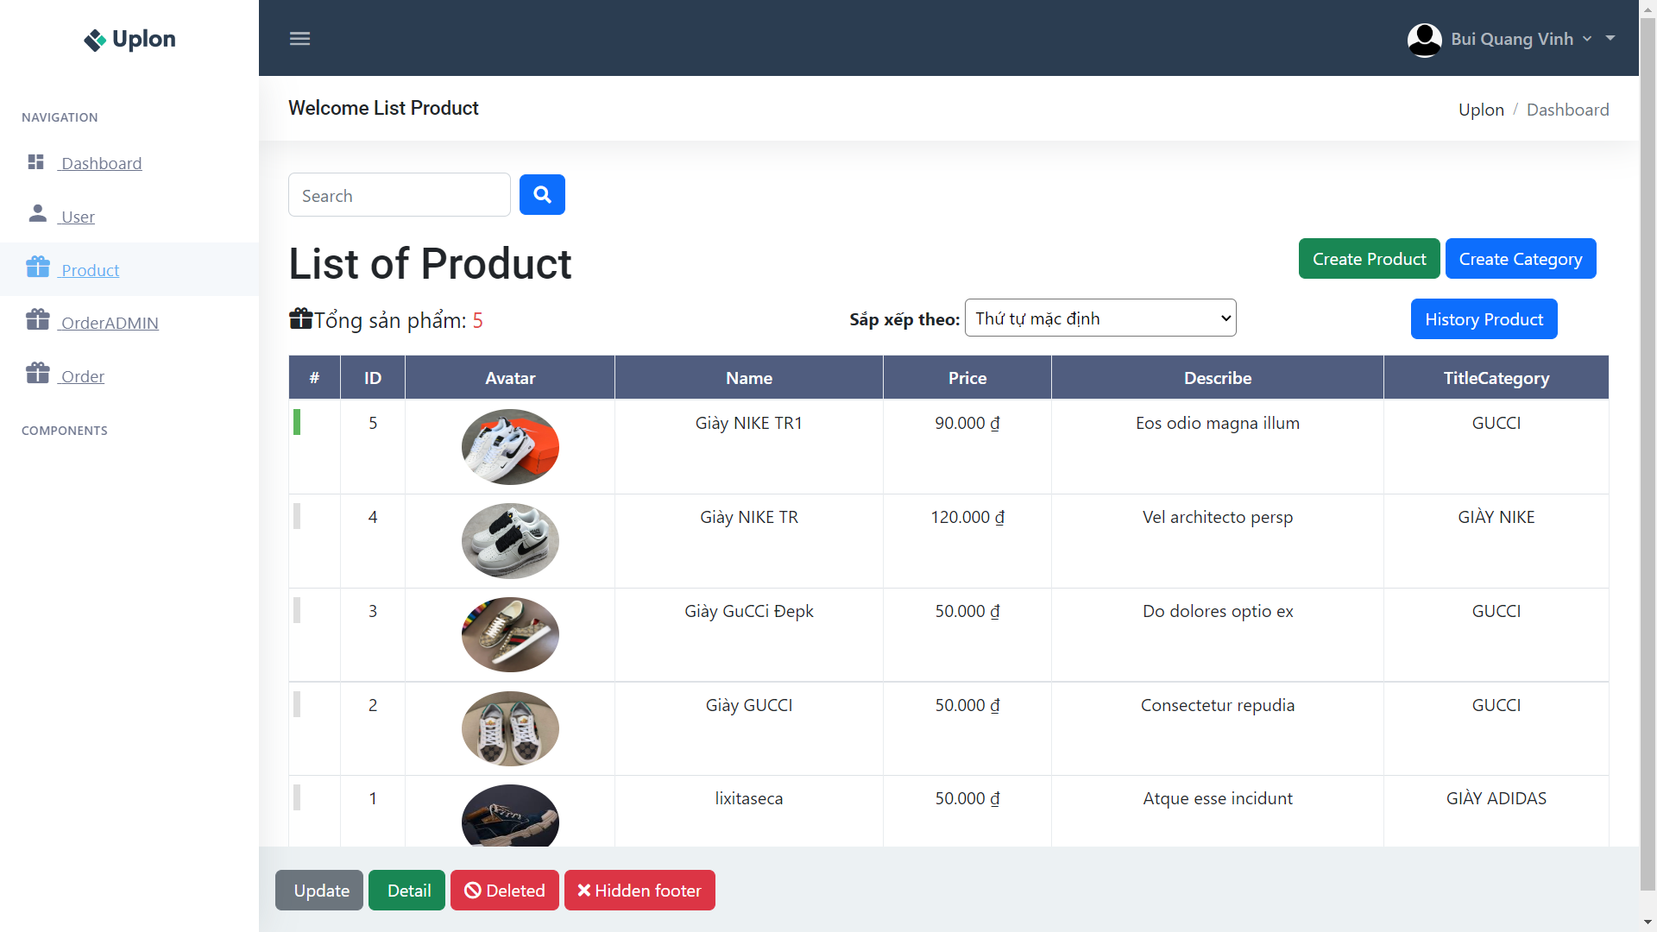Click the Product gift icon in sidebar
Image resolution: width=1657 pixels, height=932 pixels.
(x=39, y=267)
